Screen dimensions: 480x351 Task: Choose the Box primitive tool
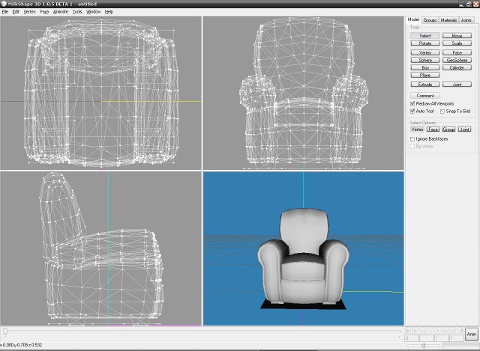[x=424, y=67]
